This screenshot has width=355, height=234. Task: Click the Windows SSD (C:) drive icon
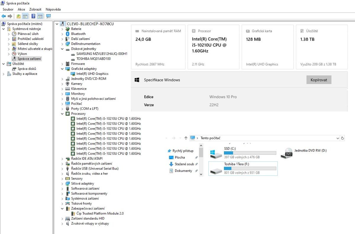[216, 154]
